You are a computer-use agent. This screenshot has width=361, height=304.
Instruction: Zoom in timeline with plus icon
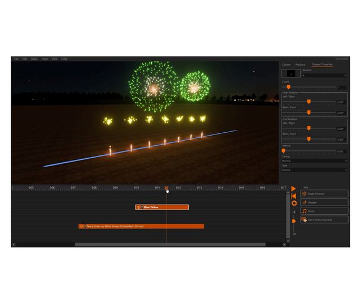coord(294,212)
